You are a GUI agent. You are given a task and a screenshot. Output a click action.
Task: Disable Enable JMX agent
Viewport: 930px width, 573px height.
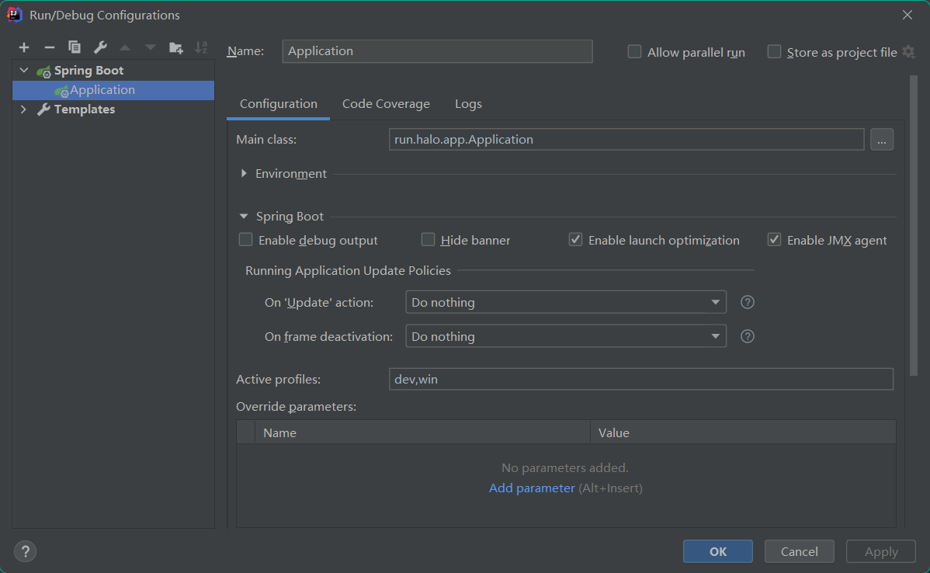pyautogui.click(x=774, y=239)
